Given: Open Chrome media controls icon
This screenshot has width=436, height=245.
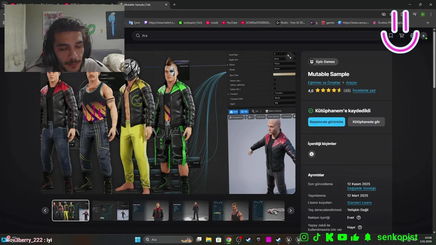Looking at the screenshot, I should (415, 14).
